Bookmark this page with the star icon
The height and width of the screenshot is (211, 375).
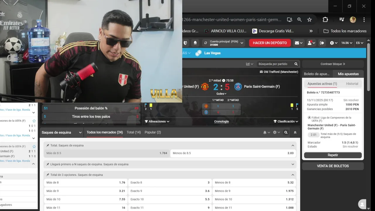point(309,20)
